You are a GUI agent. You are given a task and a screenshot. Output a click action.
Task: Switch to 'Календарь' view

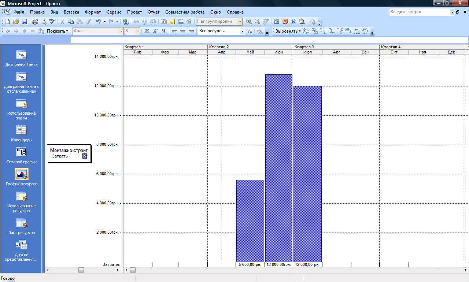(22, 134)
